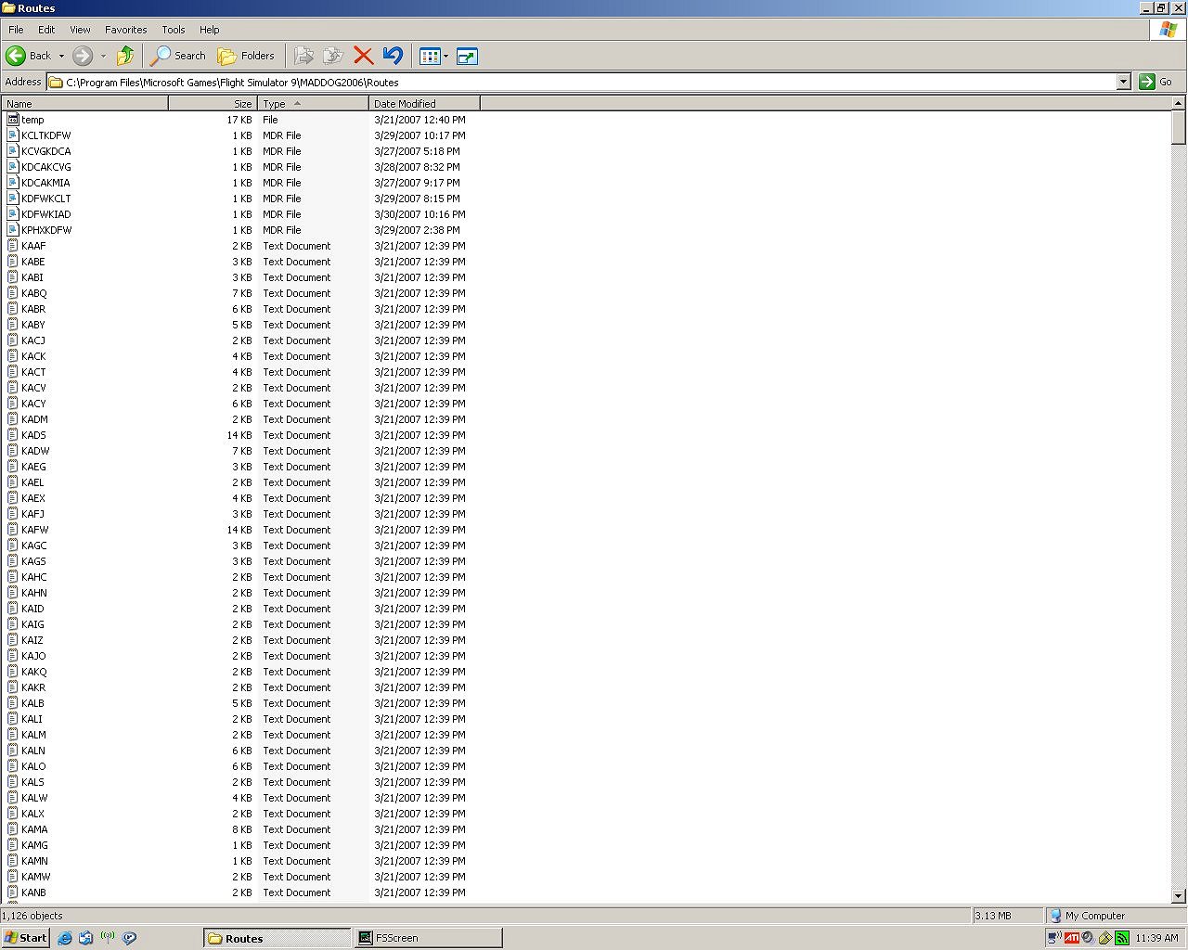Select the KCLTKDFW MDR file icon
Viewport: 1188px width, 950px height.
point(13,135)
